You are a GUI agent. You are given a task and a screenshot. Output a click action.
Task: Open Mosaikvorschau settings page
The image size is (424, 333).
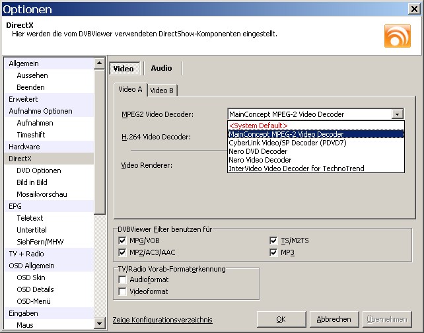(49, 194)
